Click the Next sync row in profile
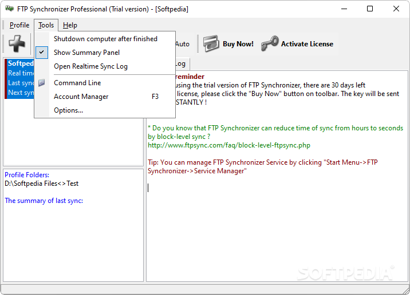 pos(21,93)
